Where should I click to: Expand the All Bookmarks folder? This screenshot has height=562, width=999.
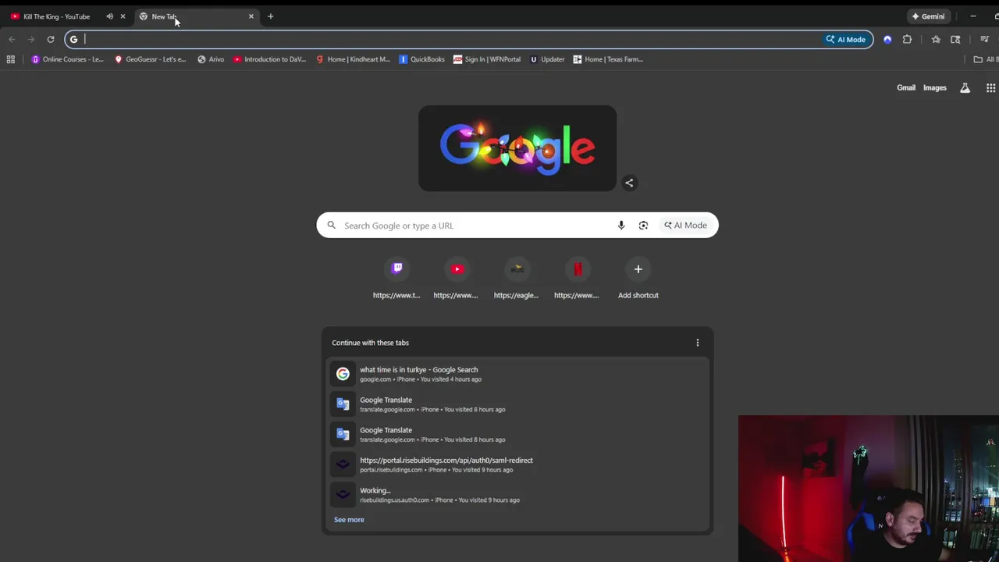tap(986, 59)
